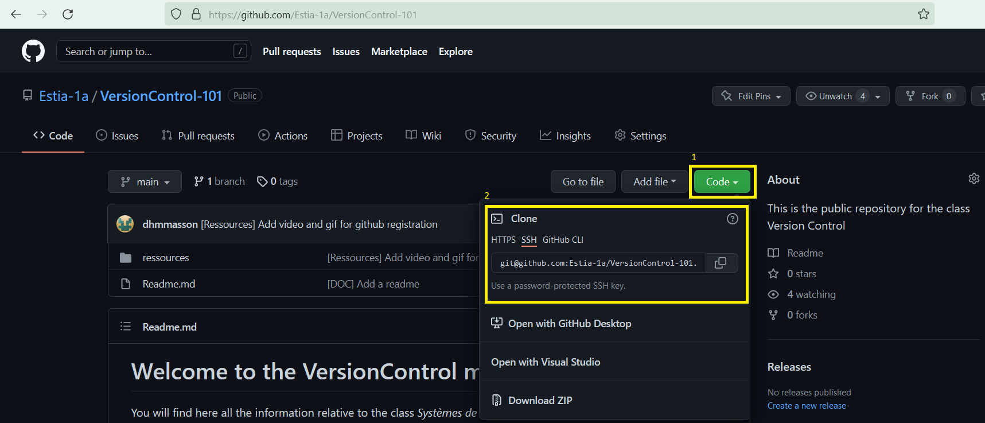The image size is (985, 423).
Task: Click the GitHub Octocat logo
Action: coord(33,52)
